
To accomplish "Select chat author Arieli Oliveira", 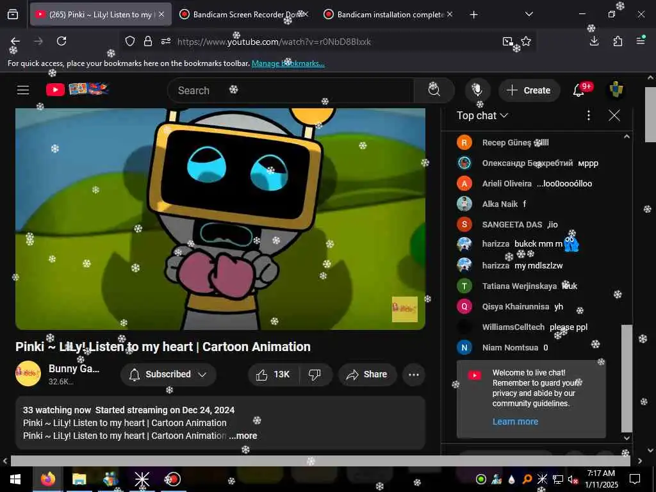I will click(507, 184).
